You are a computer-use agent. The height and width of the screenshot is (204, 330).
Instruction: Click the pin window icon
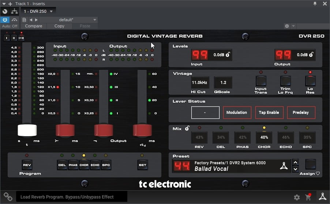[x=315, y=4]
